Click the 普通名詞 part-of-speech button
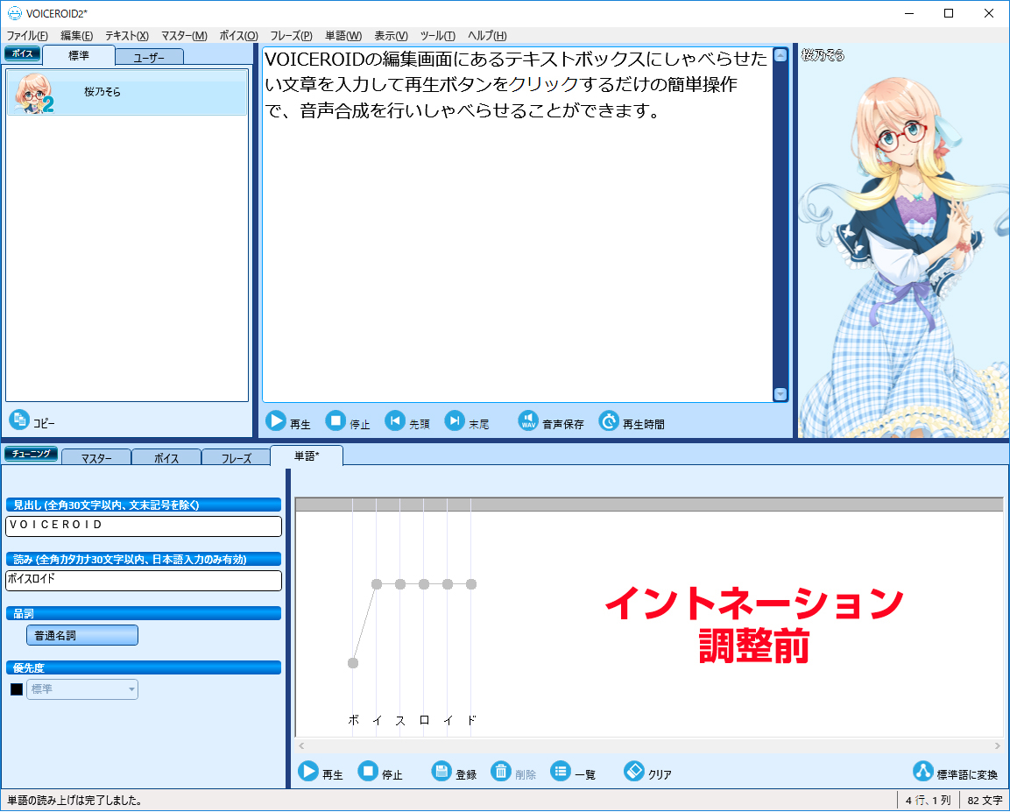This screenshot has height=812, width=1010. point(81,635)
